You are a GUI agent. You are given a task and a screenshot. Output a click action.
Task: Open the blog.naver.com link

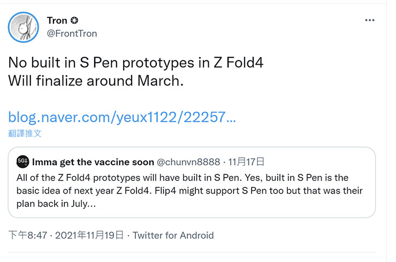click(x=122, y=118)
